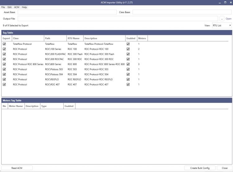
Task: Click the Class Base input field
Action: pos(182,12)
